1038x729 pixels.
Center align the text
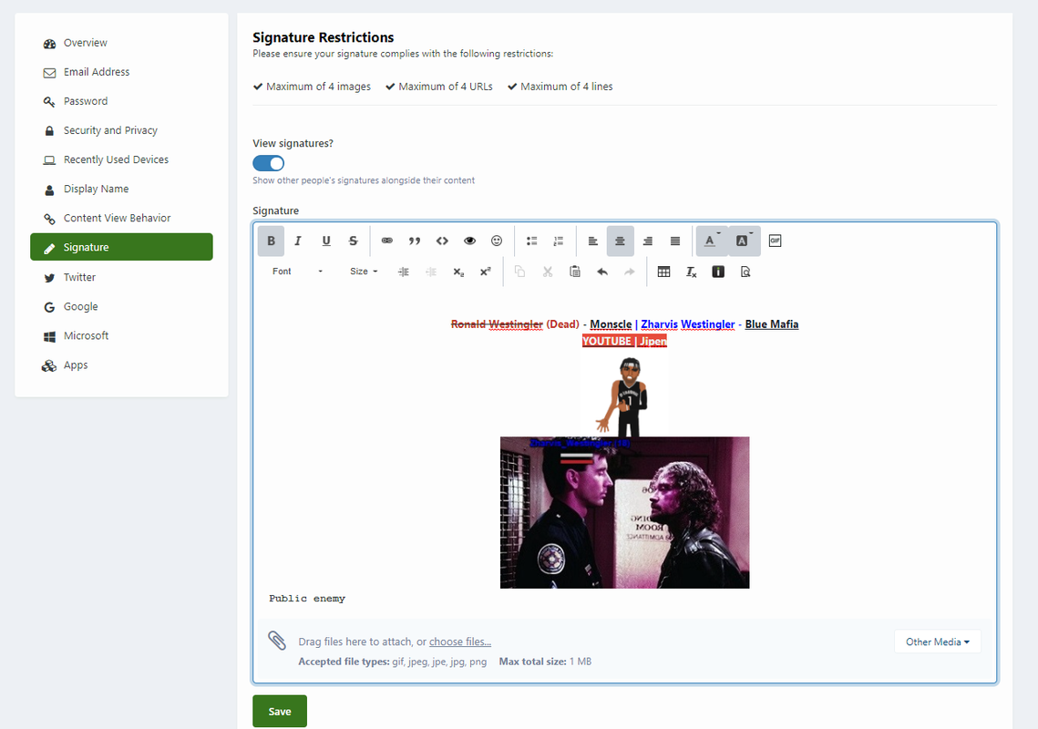coord(621,241)
